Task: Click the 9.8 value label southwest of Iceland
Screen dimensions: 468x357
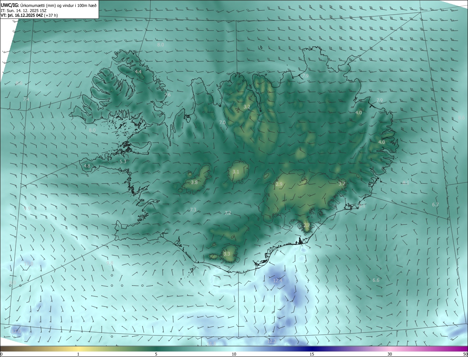Action: (110, 263)
